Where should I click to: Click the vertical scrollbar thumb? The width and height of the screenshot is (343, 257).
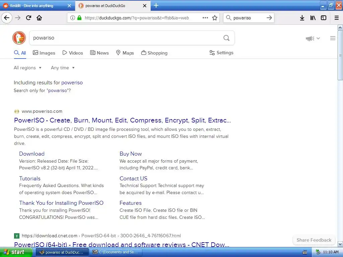(x=340, y=56)
